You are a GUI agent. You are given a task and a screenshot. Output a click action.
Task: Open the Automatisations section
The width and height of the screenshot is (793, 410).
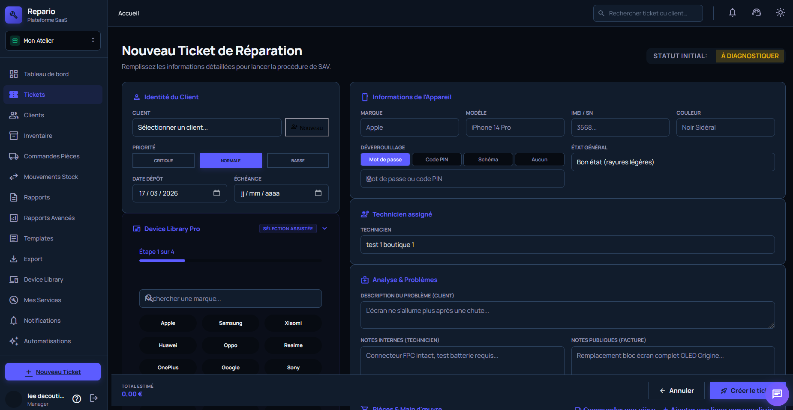(47, 341)
